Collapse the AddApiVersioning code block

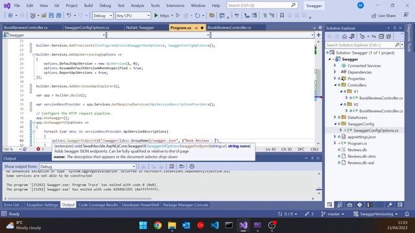tap(34, 54)
